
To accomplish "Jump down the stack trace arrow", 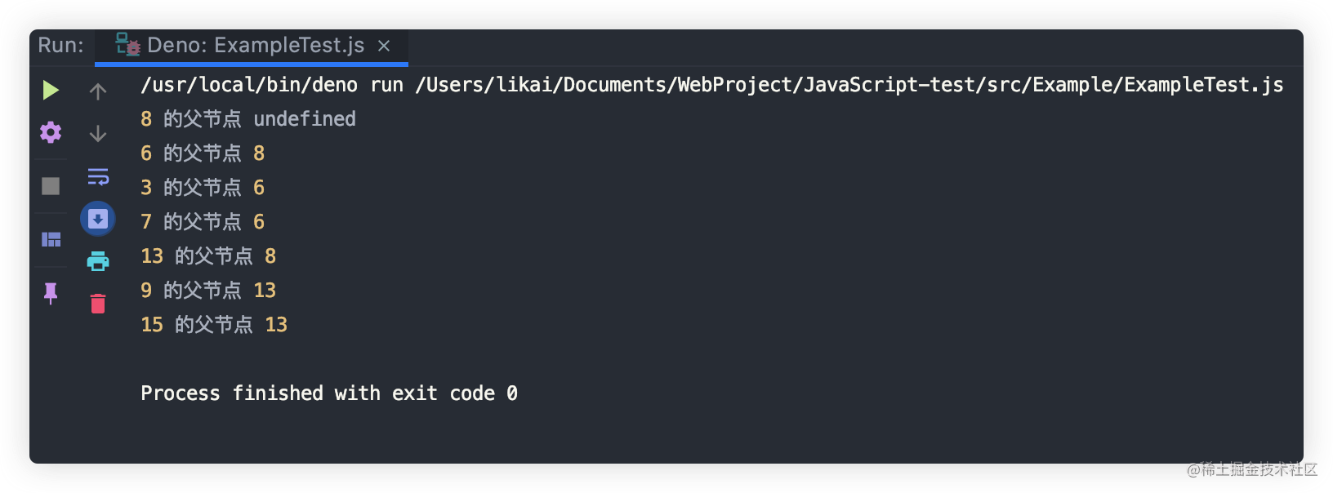I will click(98, 133).
